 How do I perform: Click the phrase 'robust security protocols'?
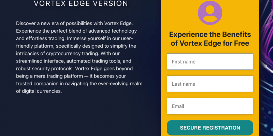(x=44, y=69)
